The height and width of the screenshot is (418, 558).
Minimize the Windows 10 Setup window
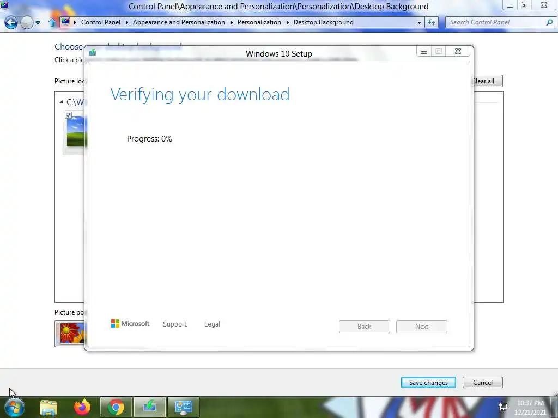[x=424, y=52]
